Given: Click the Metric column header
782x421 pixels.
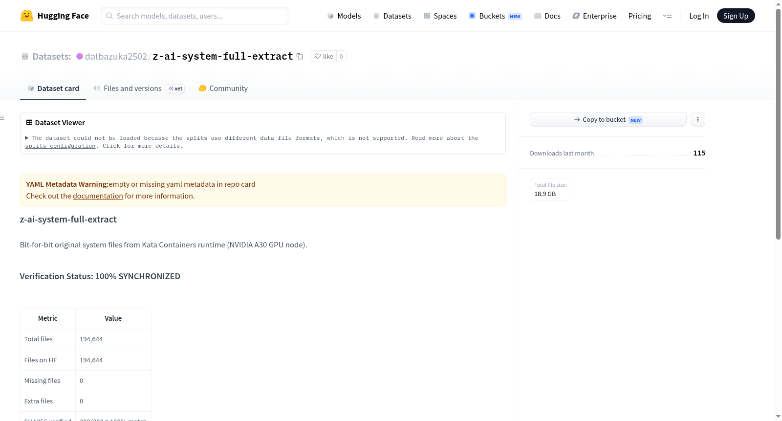Looking at the screenshot, I should tap(48, 318).
